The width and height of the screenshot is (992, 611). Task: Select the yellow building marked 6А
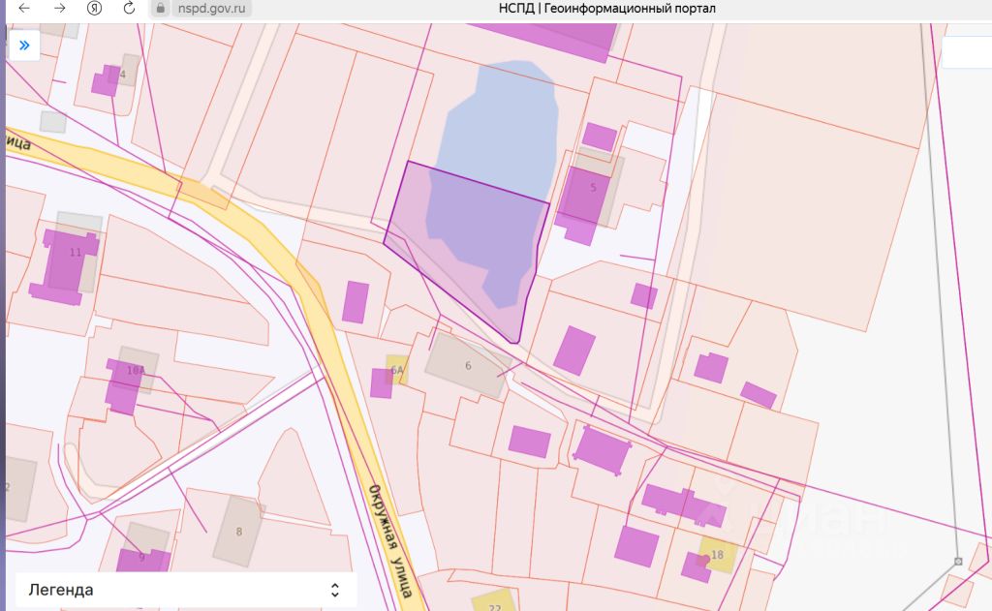click(397, 370)
